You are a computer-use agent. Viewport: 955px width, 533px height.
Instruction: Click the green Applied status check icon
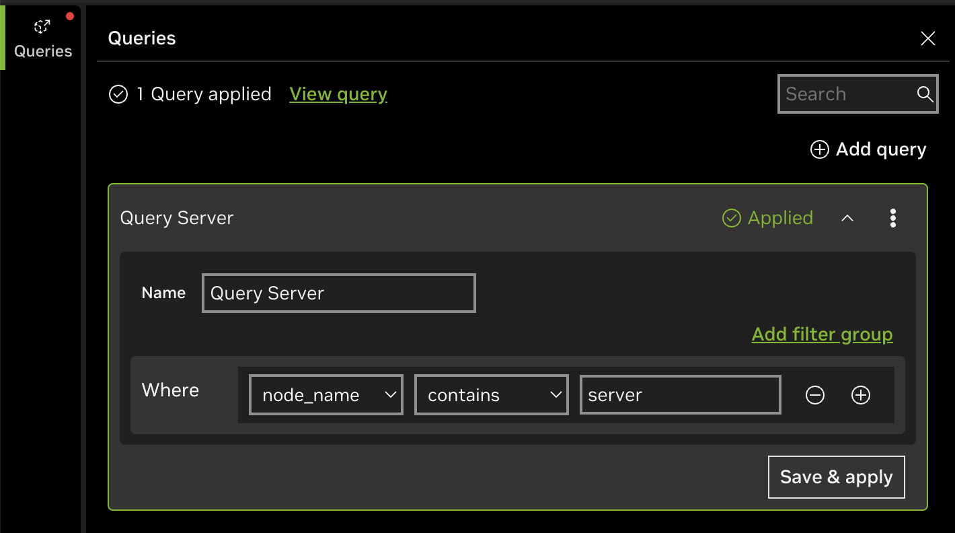[x=731, y=218]
